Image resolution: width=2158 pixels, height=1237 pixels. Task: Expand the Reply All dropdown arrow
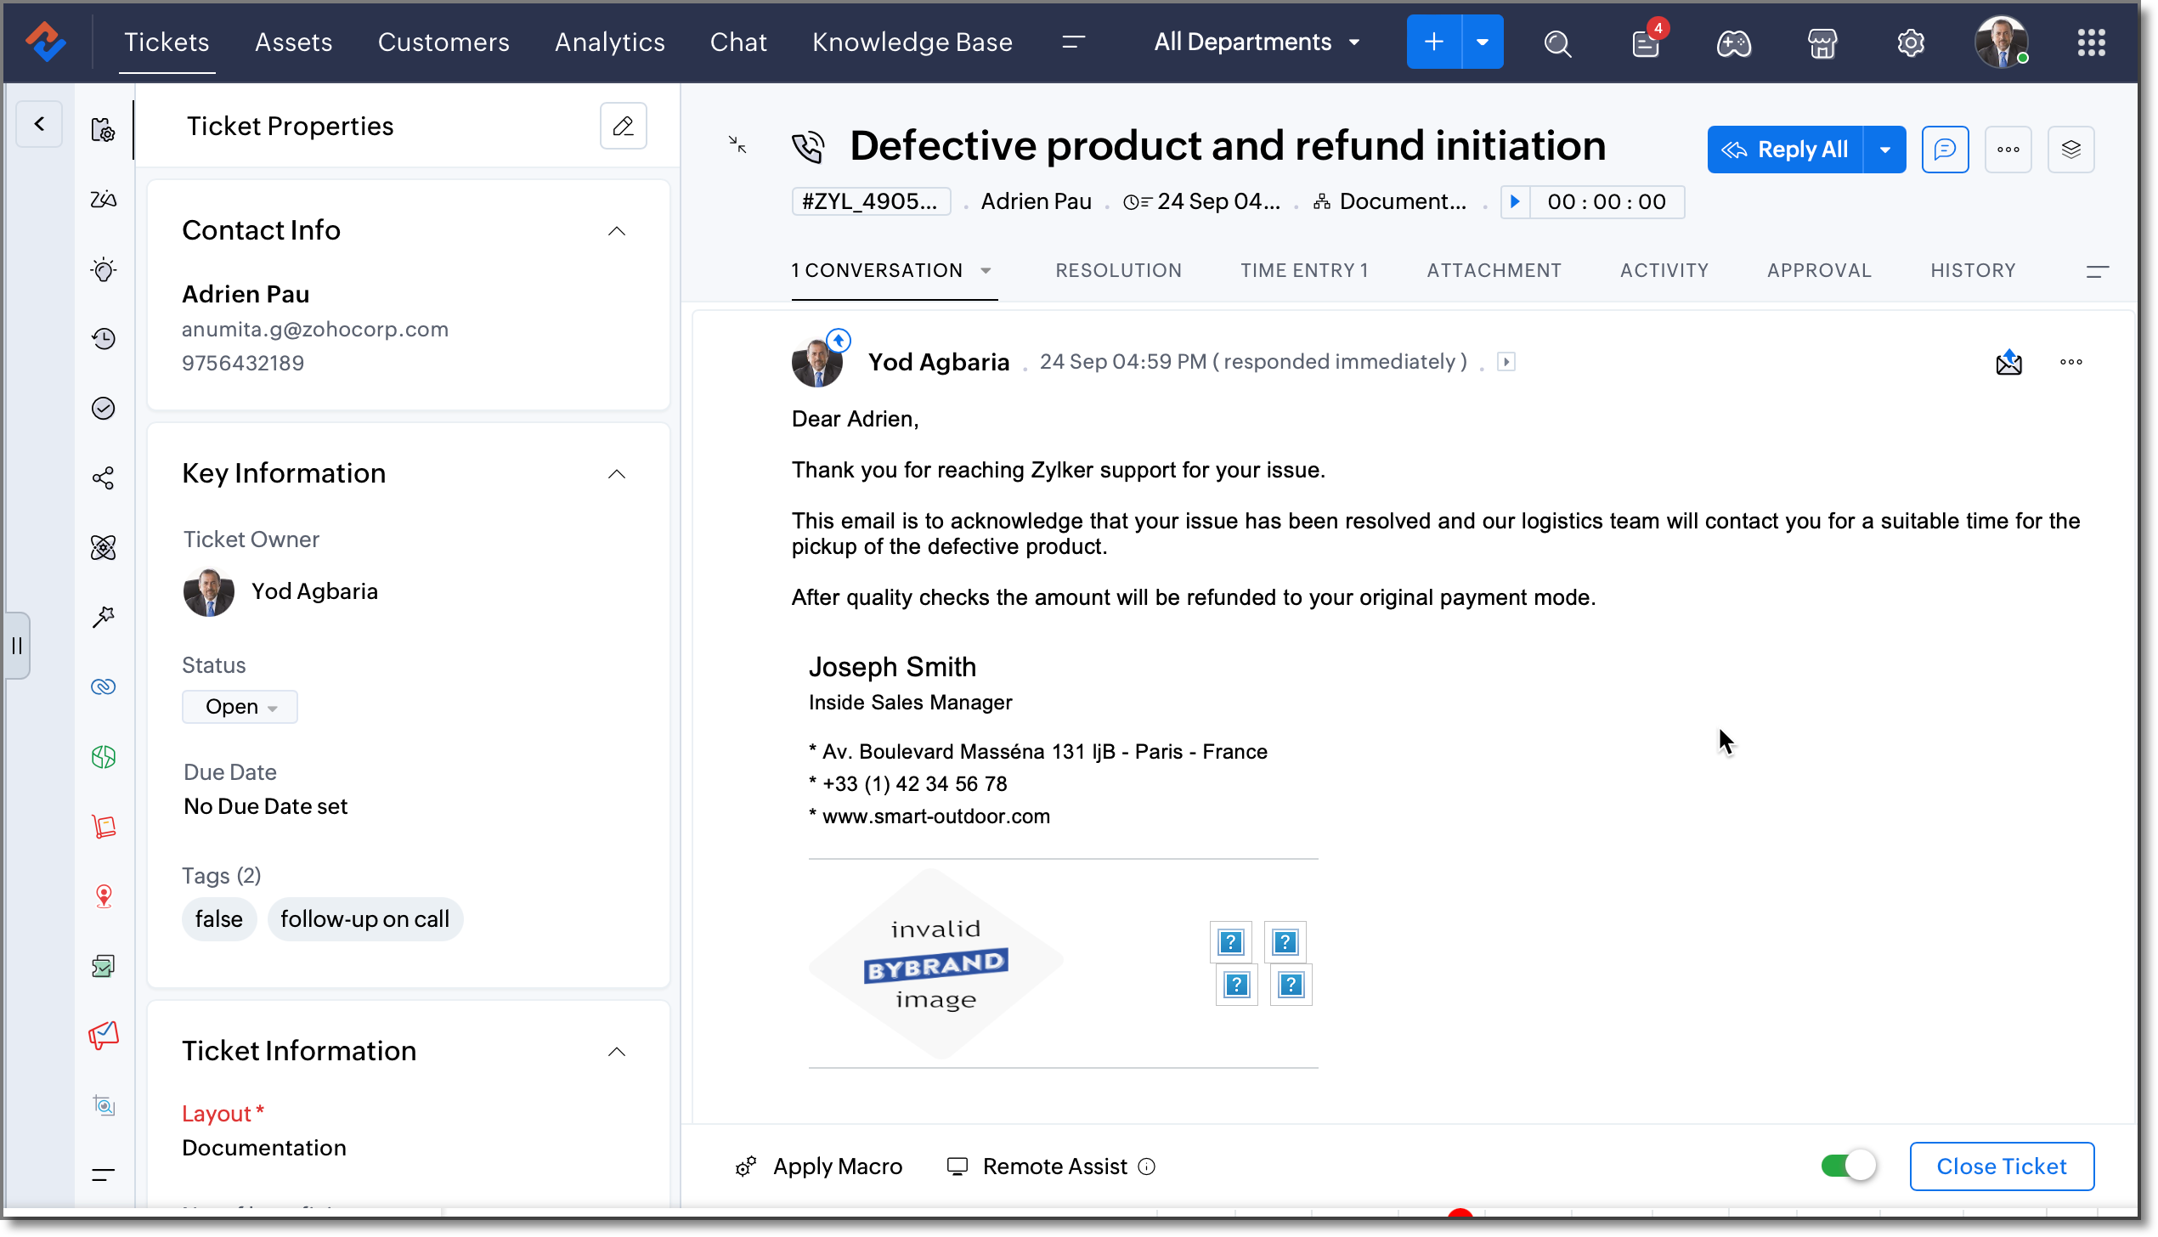pyautogui.click(x=1884, y=150)
